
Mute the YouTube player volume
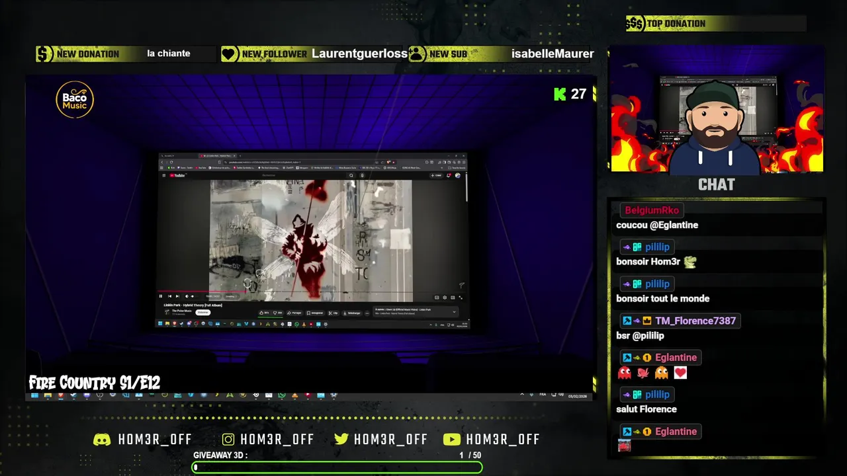click(x=187, y=296)
